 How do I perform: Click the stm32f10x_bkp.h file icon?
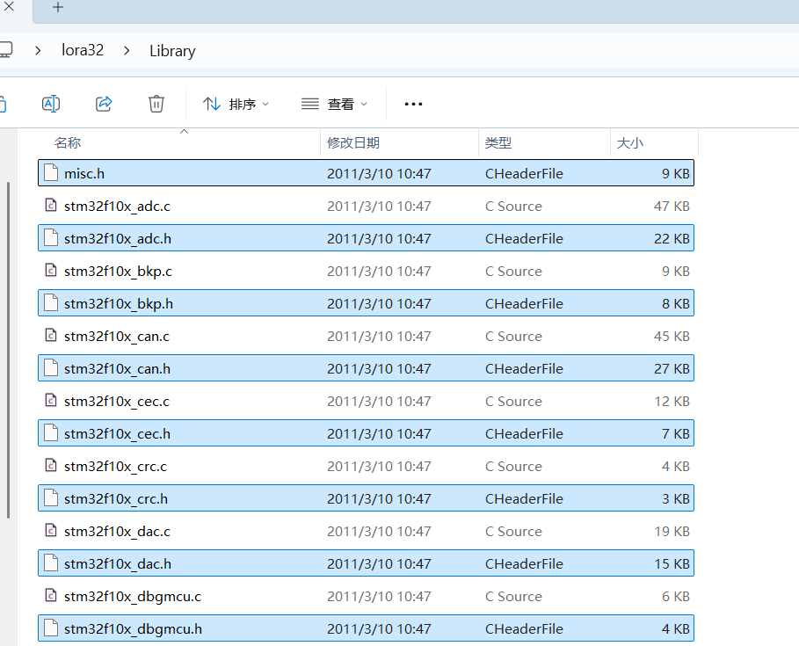point(51,302)
